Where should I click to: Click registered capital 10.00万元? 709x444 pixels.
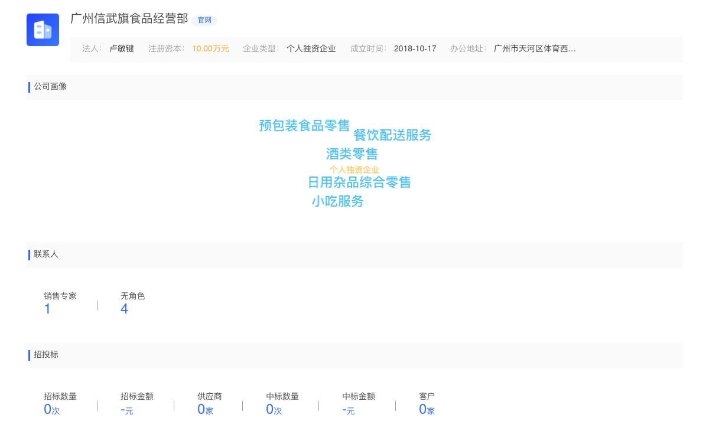click(x=210, y=48)
